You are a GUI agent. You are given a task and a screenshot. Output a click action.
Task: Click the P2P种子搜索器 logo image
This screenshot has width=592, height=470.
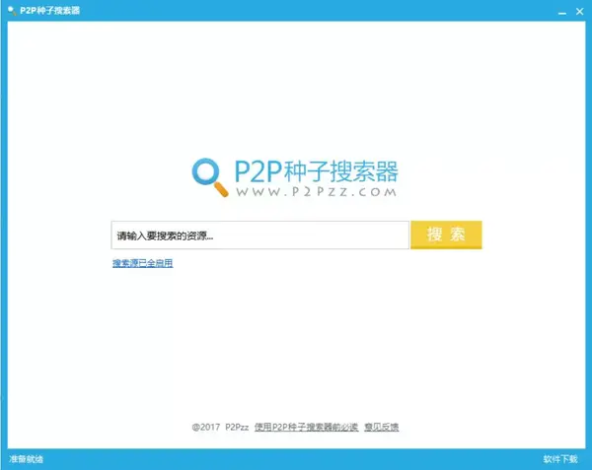click(x=295, y=177)
